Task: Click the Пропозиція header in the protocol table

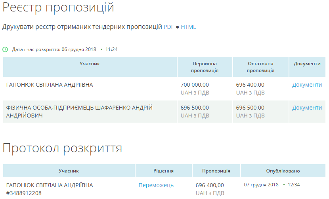Action: [216, 171]
